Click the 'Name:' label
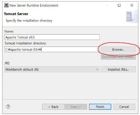The width and height of the screenshot is (140, 115). point(9,31)
